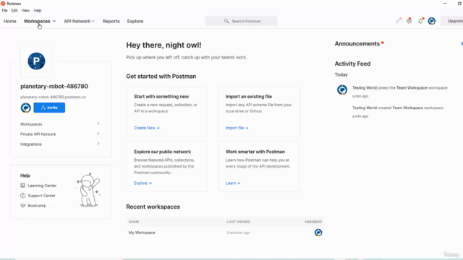Click the Announcements heading
This screenshot has height=260, width=463.
click(357, 43)
